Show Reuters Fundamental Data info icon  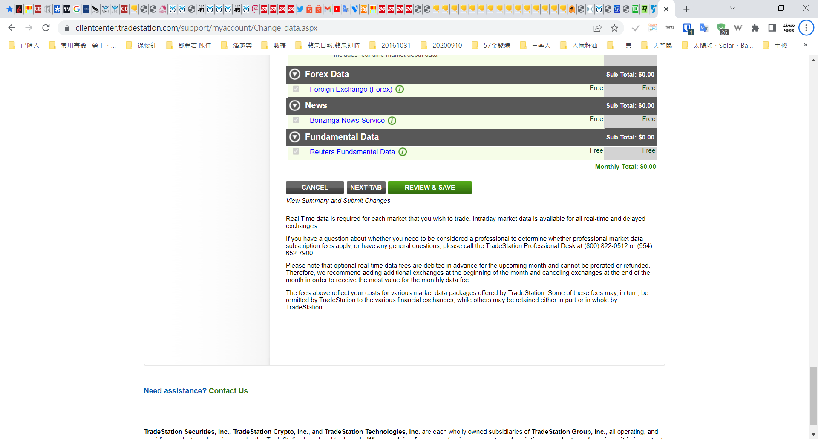click(403, 152)
